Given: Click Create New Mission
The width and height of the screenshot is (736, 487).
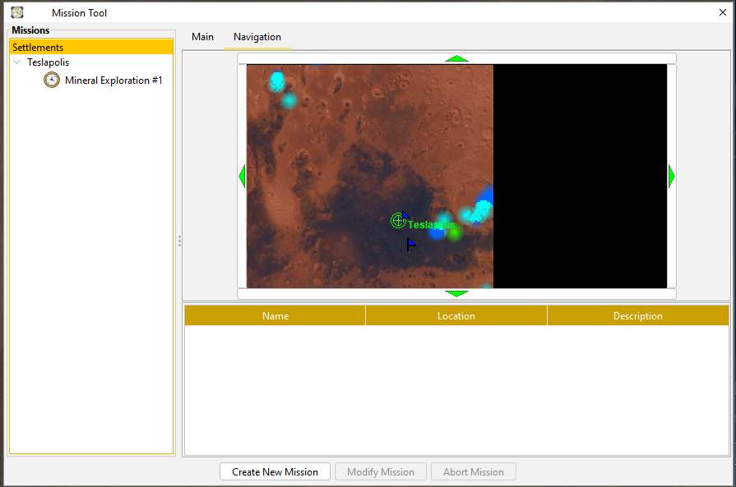Looking at the screenshot, I should point(275,471).
